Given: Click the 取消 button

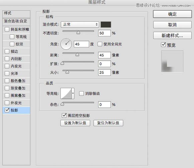Looking at the screenshot, I should [x=172, y=25].
